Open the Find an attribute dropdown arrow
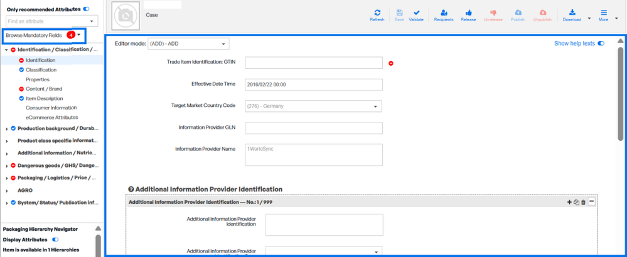The height and width of the screenshot is (257, 627). (x=92, y=21)
